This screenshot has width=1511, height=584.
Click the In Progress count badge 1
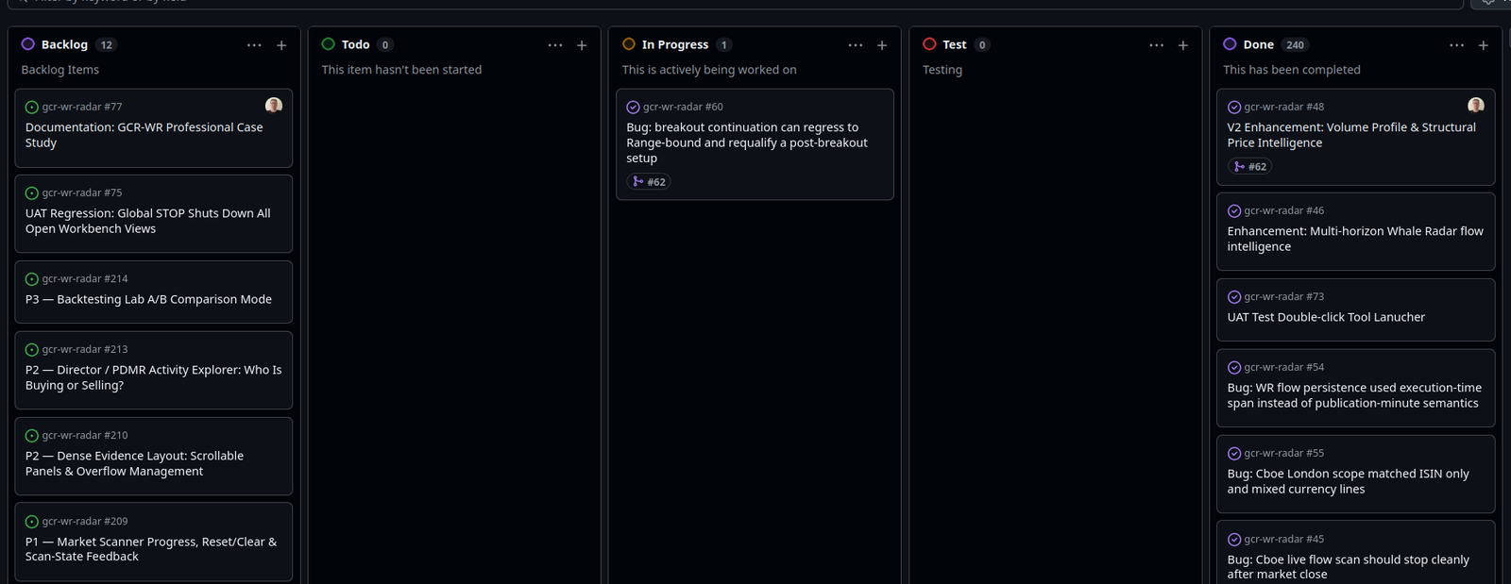click(x=724, y=45)
